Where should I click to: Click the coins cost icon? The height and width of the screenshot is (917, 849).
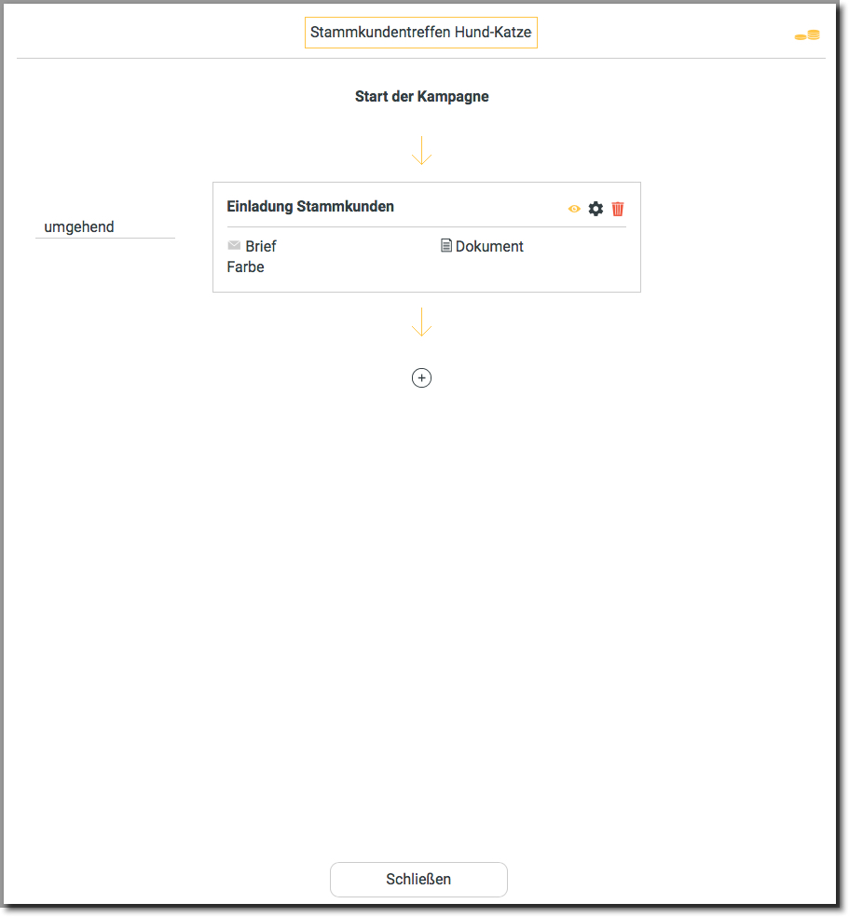click(x=807, y=35)
